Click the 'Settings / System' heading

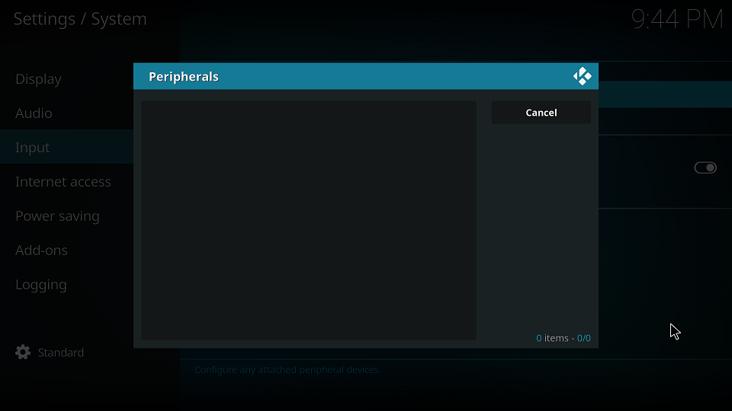(x=80, y=19)
